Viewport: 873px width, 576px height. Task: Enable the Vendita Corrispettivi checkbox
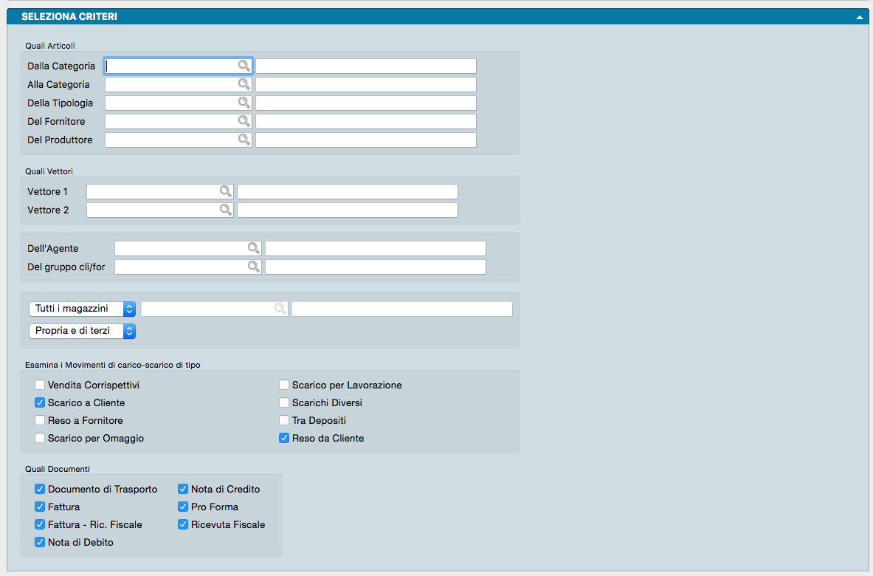[40, 385]
